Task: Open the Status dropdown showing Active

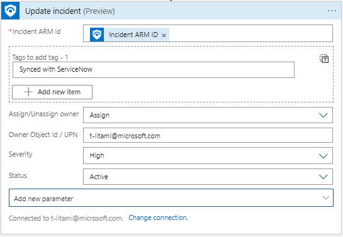Action: pyautogui.click(x=208, y=177)
